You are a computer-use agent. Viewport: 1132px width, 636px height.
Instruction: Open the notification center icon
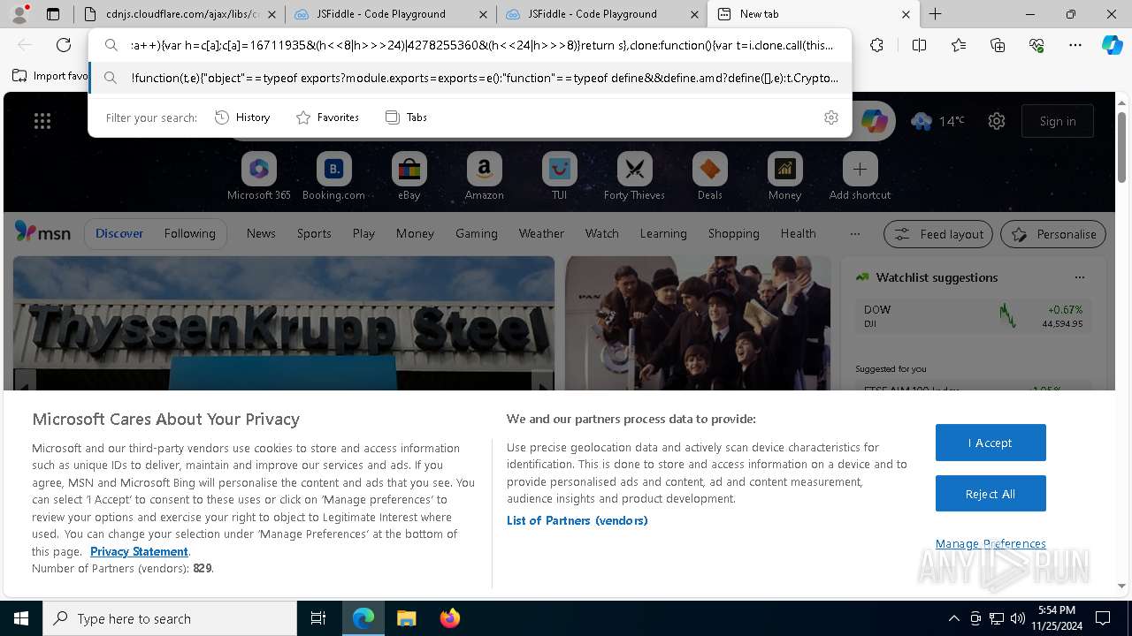click(1103, 618)
